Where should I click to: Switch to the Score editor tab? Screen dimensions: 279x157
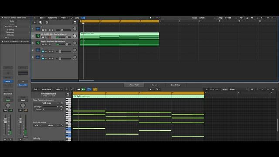coord(155,85)
